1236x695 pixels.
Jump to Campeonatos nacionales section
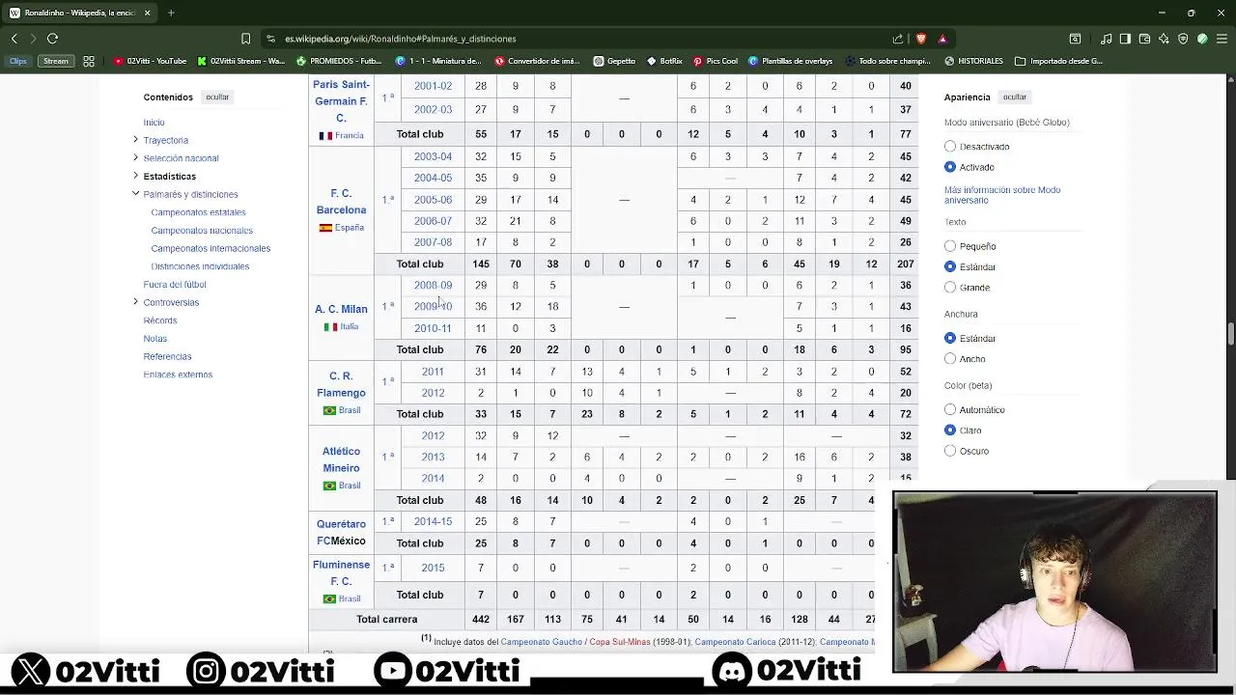(202, 231)
